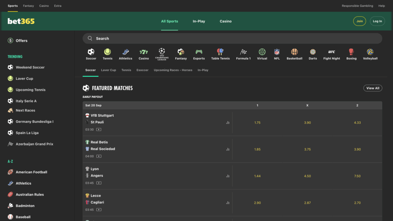The width and height of the screenshot is (393, 221).
Task: Open stats icon for Lyon v Angers
Action: (x=228, y=176)
